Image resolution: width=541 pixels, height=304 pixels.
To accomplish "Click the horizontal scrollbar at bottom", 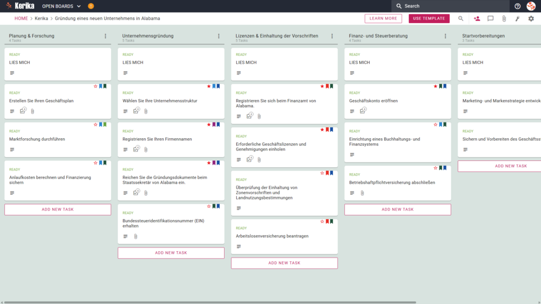I will point(210,302).
